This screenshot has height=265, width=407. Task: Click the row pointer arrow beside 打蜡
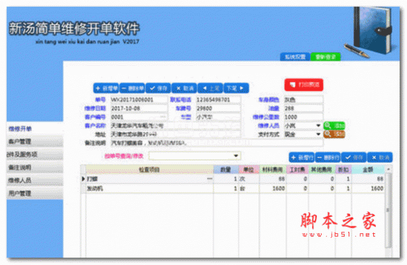coord(83,179)
